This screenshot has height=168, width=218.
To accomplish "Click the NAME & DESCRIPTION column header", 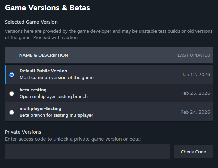I will click(44, 55).
